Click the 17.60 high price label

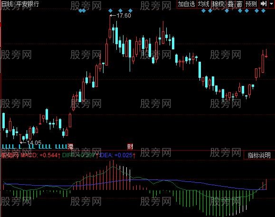123,16
